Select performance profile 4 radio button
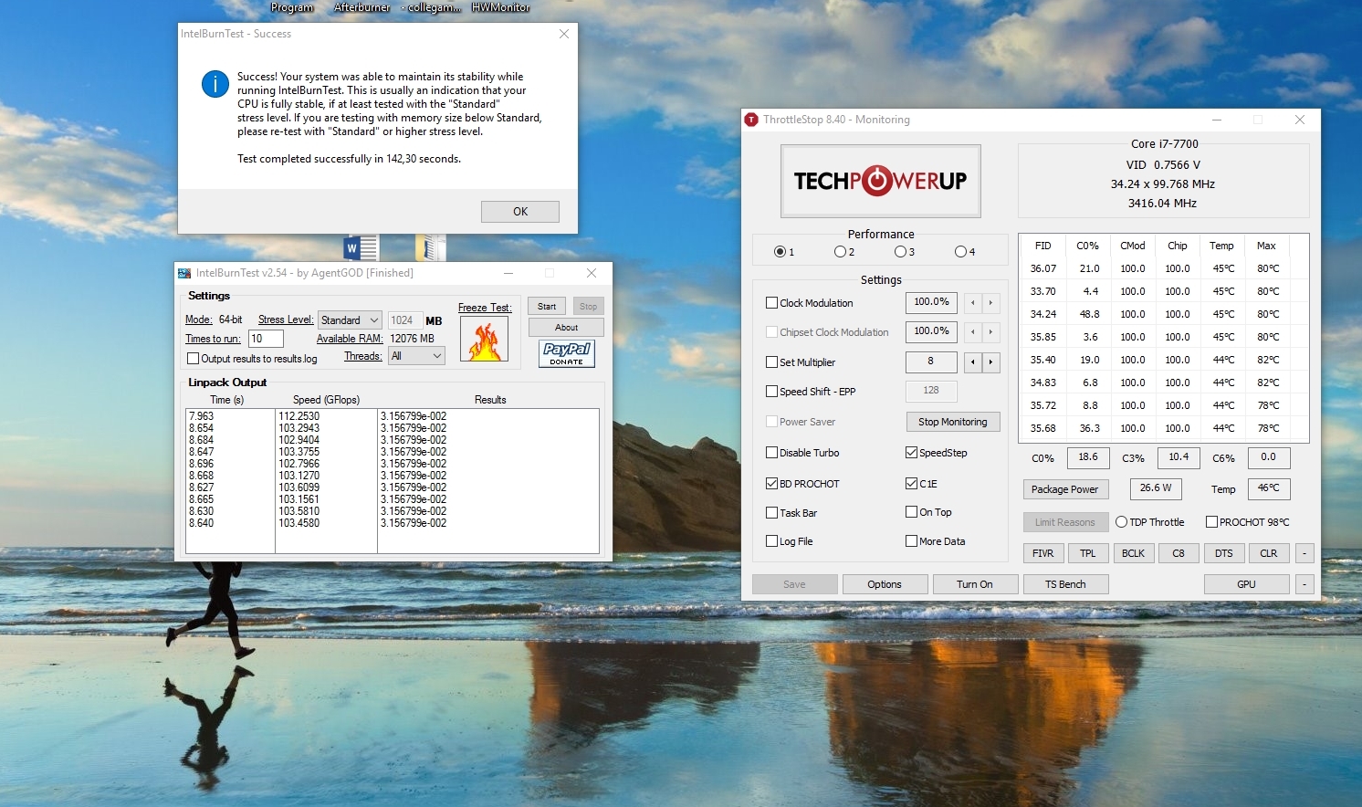 (x=960, y=252)
